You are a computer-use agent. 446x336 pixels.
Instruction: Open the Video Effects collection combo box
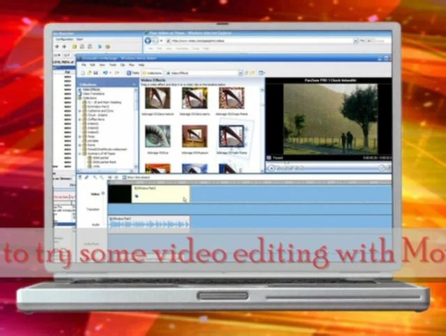click(x=204, y=73)
